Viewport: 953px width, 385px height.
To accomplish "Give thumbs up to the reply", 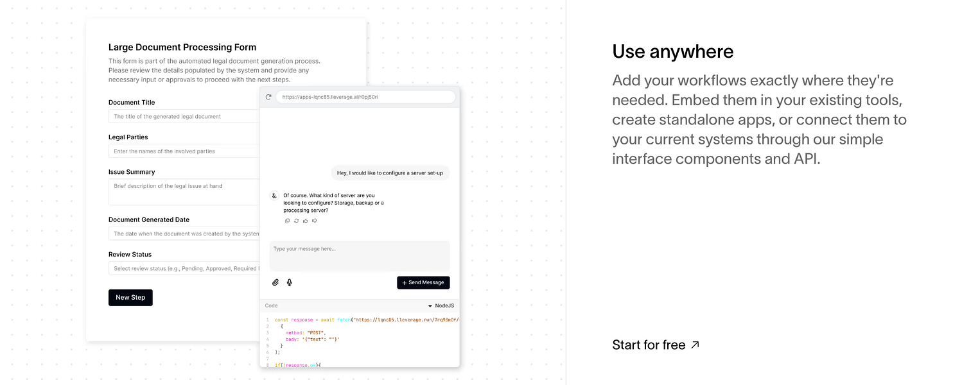I will (x=306, y=221).
